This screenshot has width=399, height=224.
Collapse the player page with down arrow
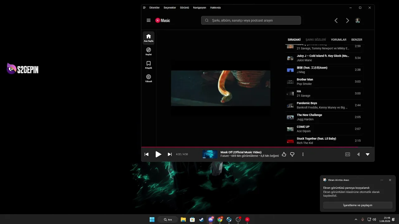(x=368, y=154)
